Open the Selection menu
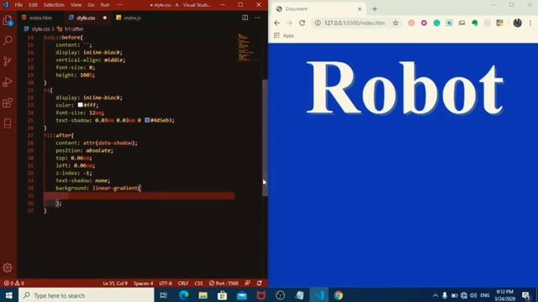This screenshot has width=538, height=302. [54, 5]
